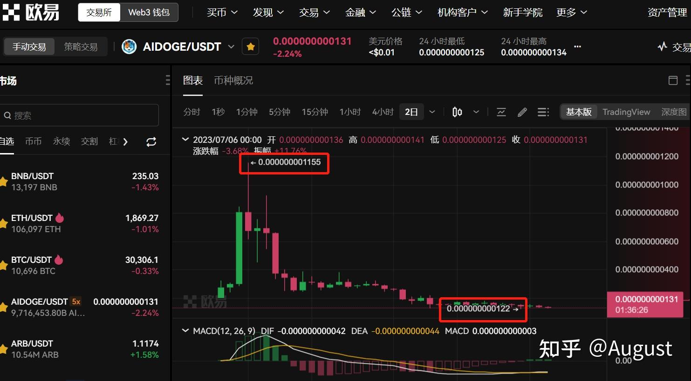Choose the 4小时 interval
691x381 pixels.
pyautogui.click(x=383, y=112)
